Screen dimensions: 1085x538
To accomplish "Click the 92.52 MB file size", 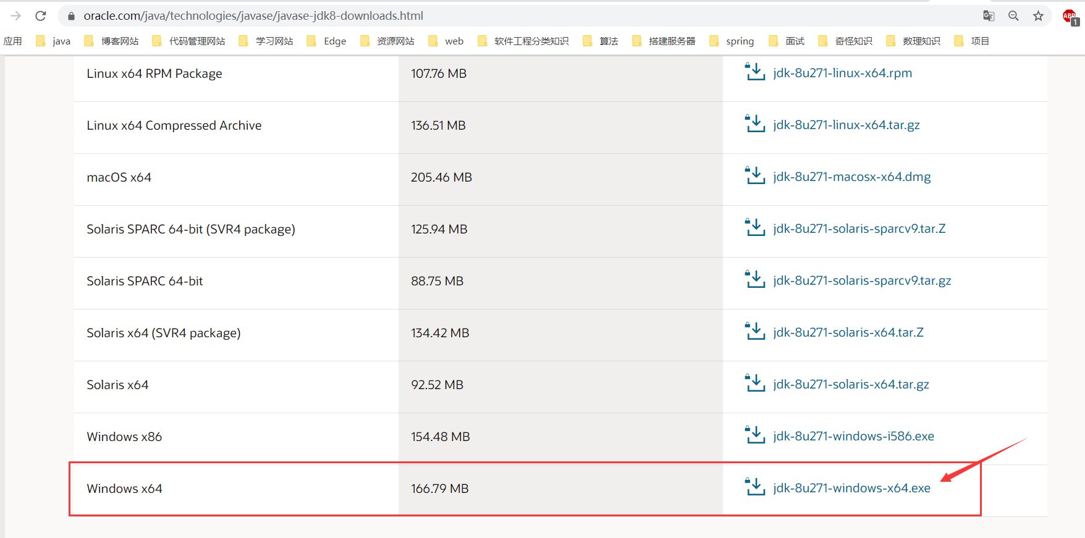I will tap(437, 385).
